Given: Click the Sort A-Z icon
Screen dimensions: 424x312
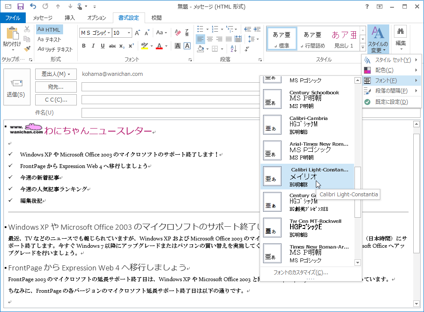Looking at the screenshot, I should click(x=233, y=49).
